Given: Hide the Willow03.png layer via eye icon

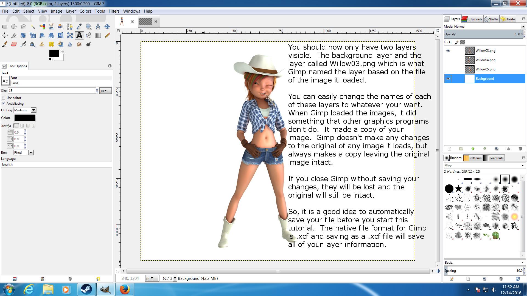Looking at the screenshot, I should (448, 51).
